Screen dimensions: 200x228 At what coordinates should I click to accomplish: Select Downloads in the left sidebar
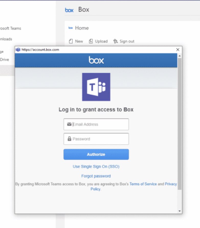[x=6, y=39]
